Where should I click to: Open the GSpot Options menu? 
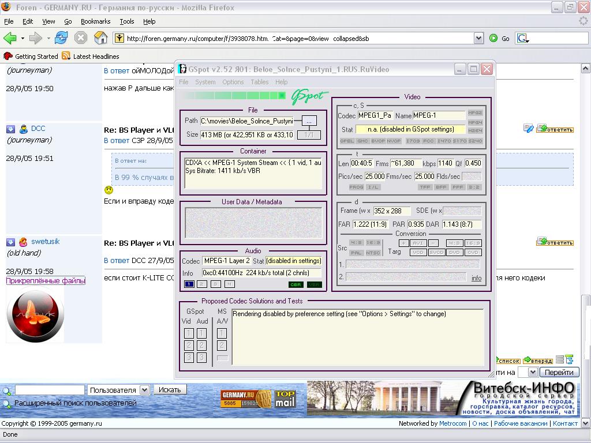pyautogui.click(x=233, y=82)
